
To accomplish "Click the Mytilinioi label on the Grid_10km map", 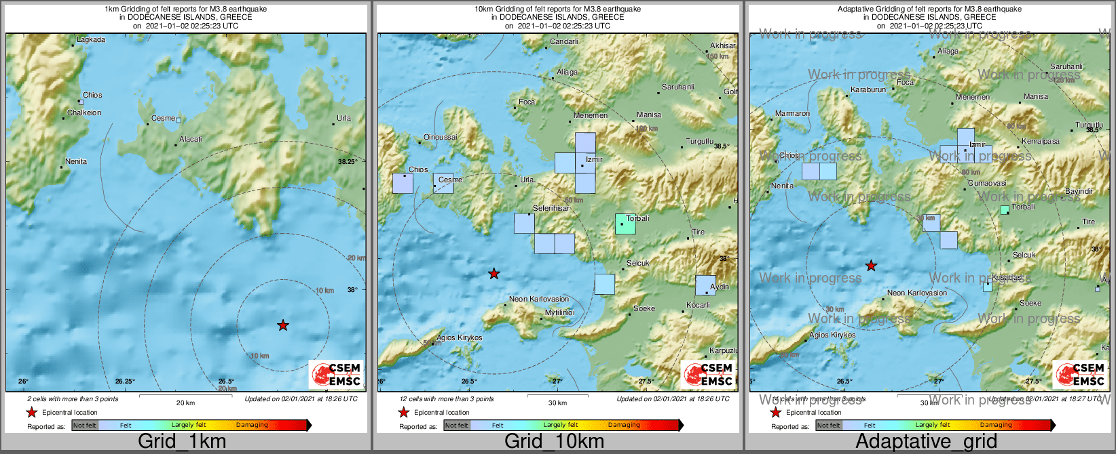I will 560,313.
